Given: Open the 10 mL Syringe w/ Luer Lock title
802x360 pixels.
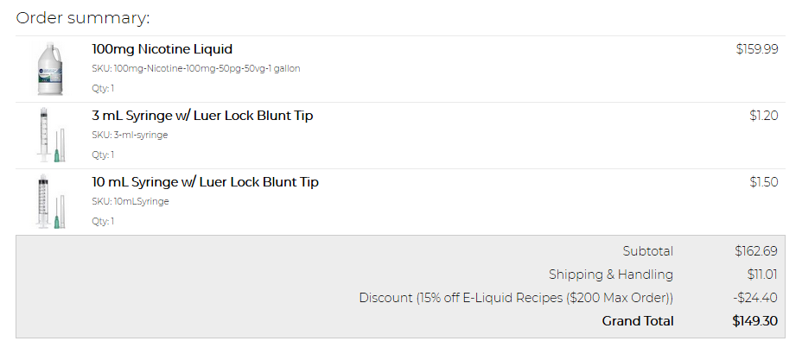Looking at the screenshot, I should click(205, 182).
